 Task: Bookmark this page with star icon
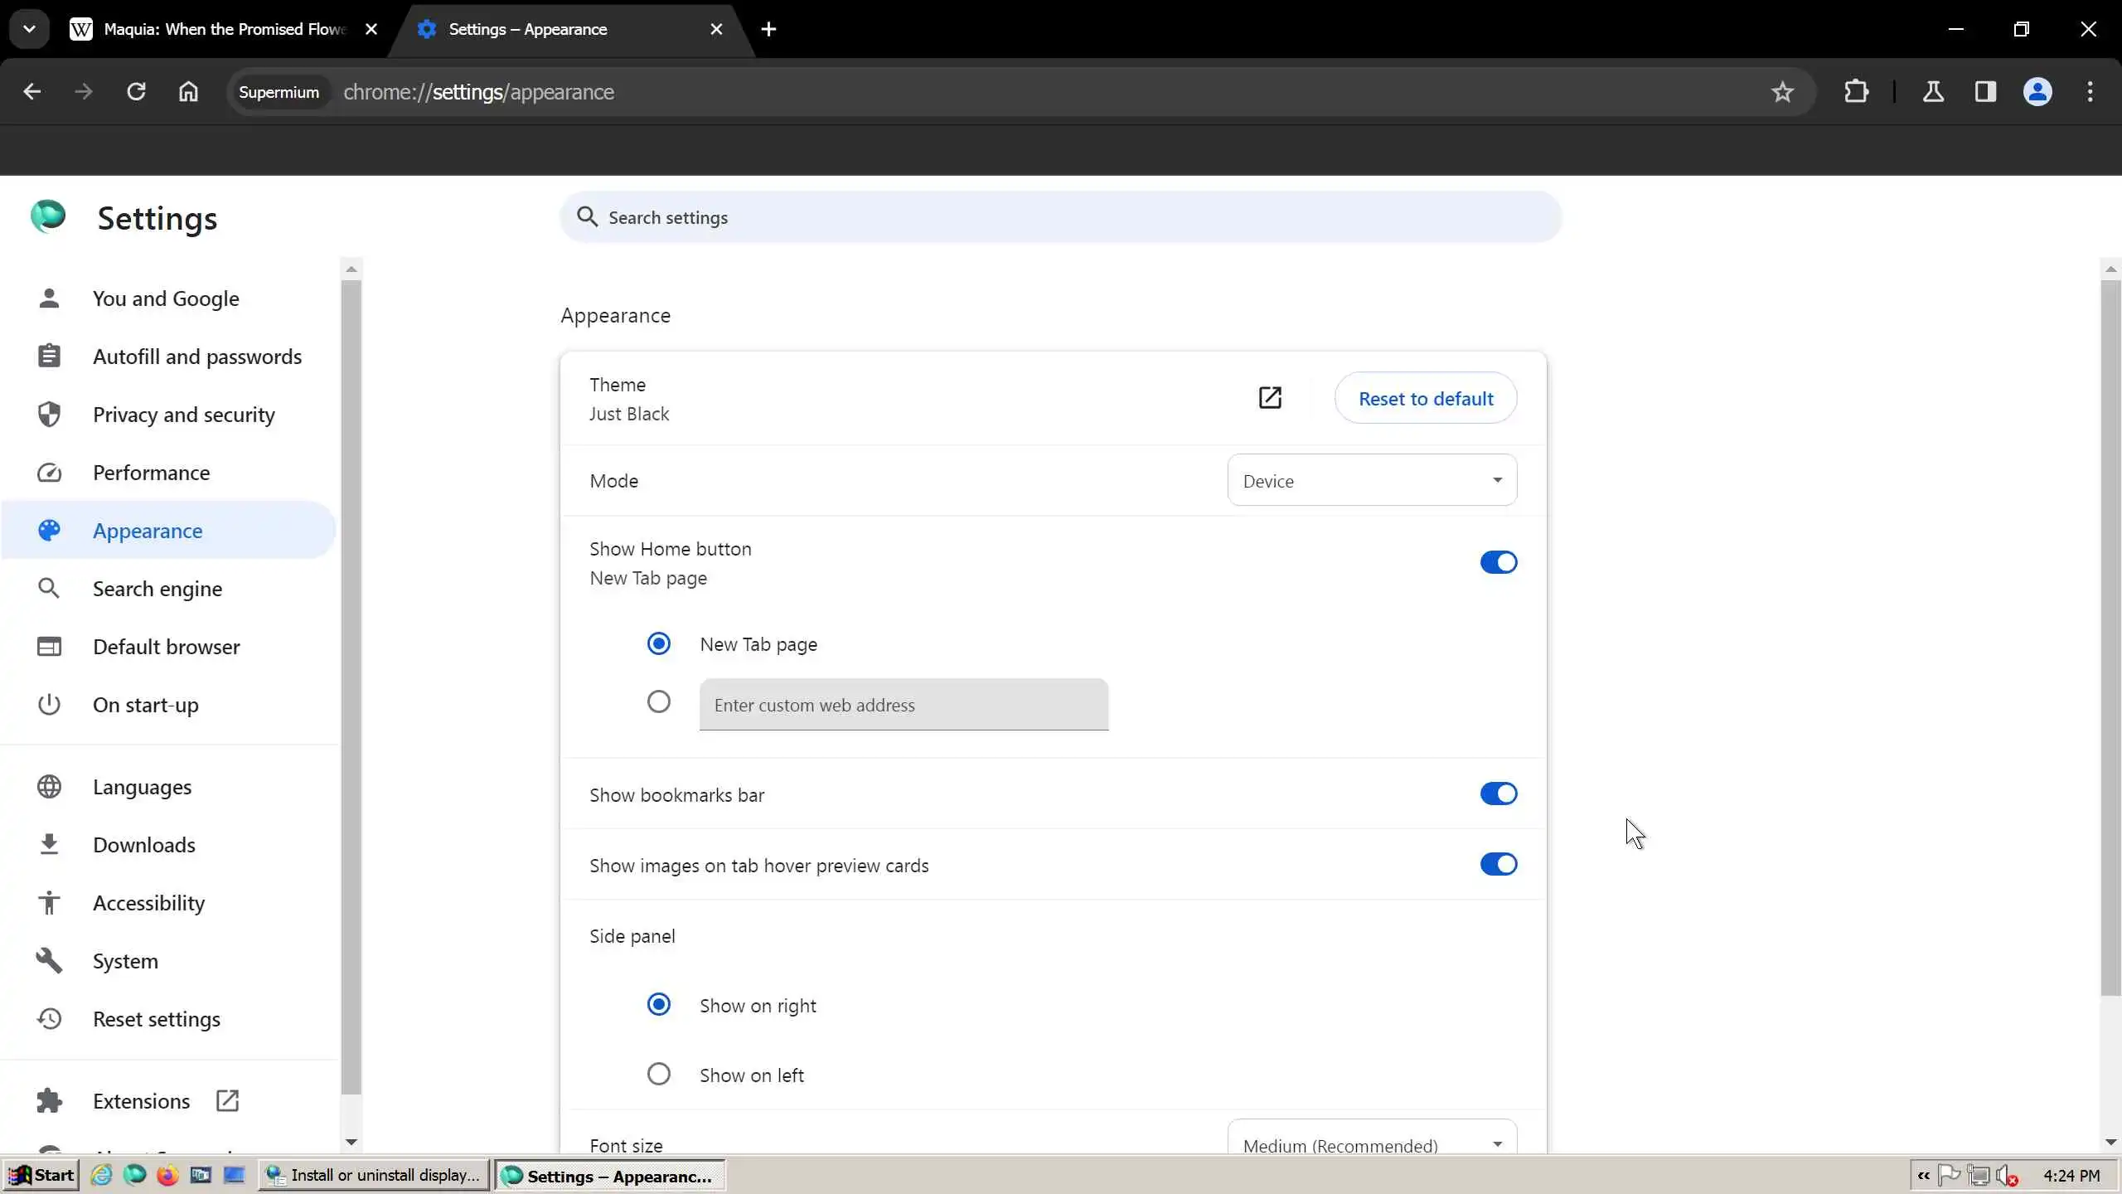pos(1782,91)
